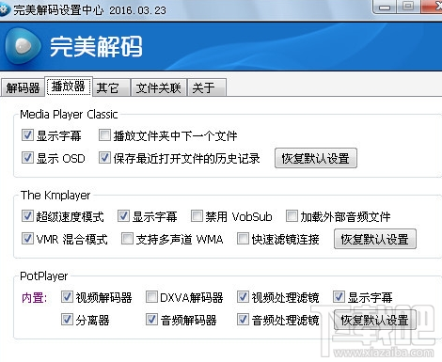Go to the 文件关联 tab
Viewport: 442px width, 362px height.
(159, 87)
